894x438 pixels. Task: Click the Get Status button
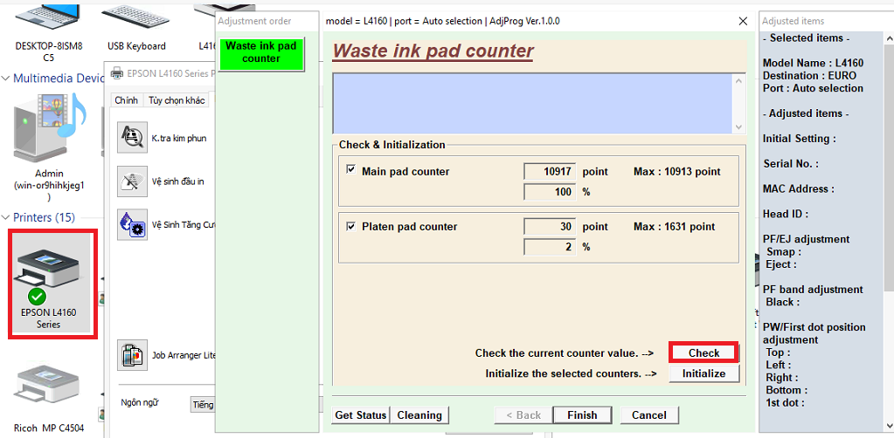360,415
